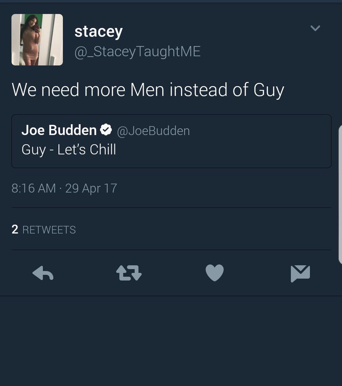Retweet this tweet using the retweet icon
Viewport: 342px width, 386px height.
pyautogui.click(x=129, y=273)
